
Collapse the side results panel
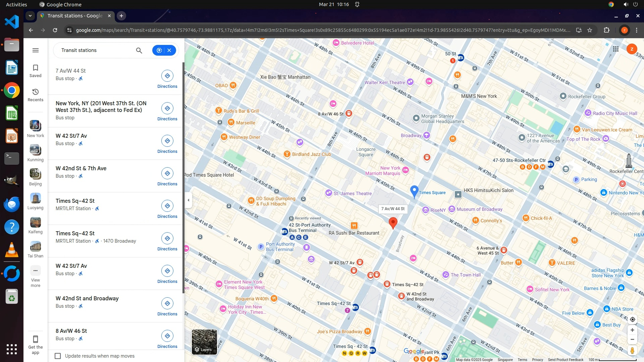coord(188,200)
